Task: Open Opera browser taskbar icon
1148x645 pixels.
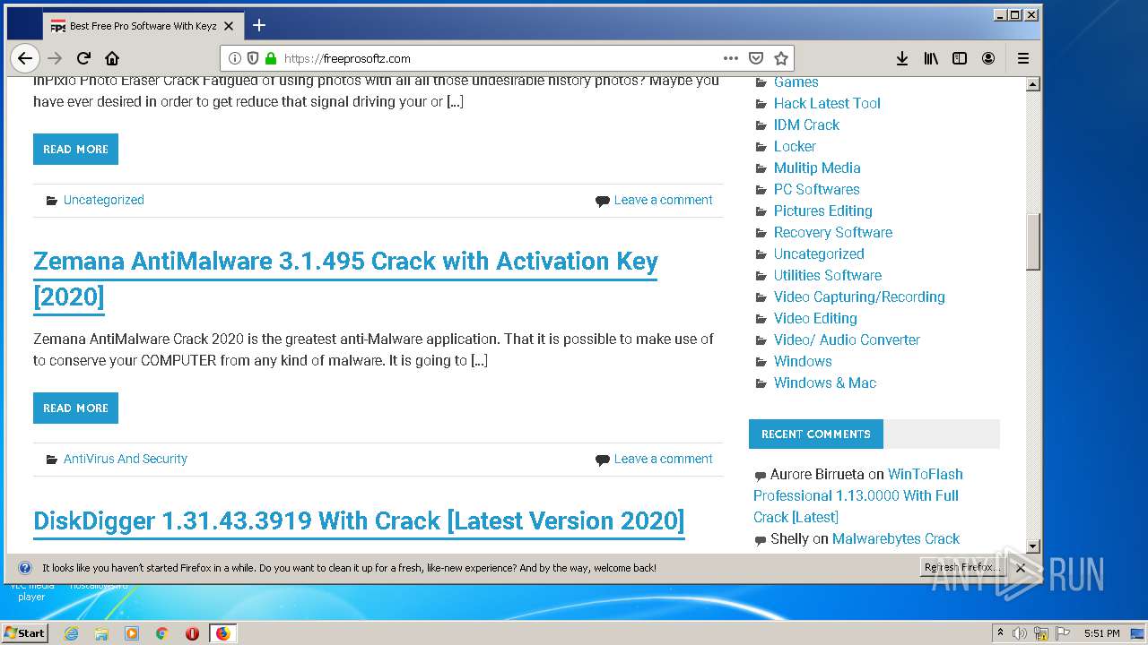Action: (192, 633)
